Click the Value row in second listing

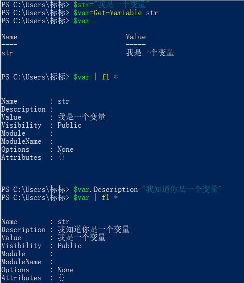click(x=54, y=237)
